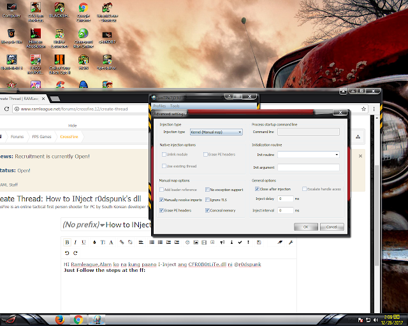The image size is (408, 326).
Task: Toggle Erase PE headers under Native injection options
Action: click(x=205, y=155)
